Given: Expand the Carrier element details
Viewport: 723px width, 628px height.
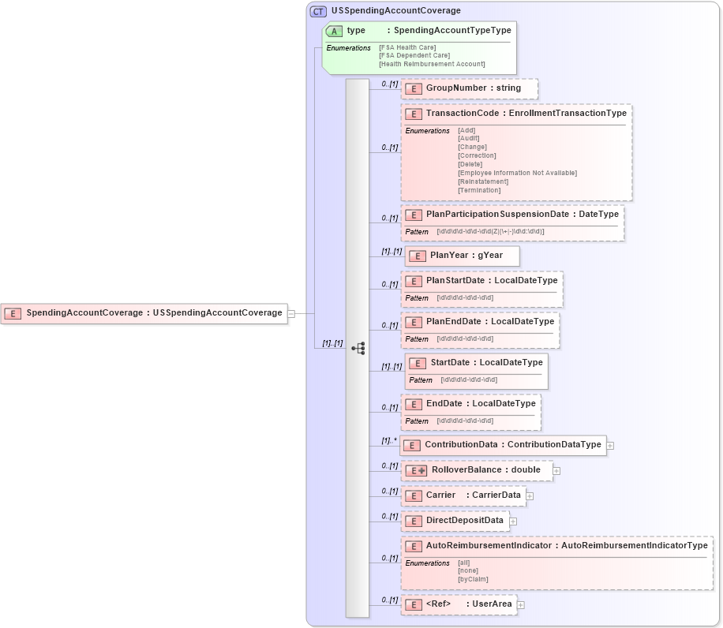Looking at the screenshot, I should (529, 495).
